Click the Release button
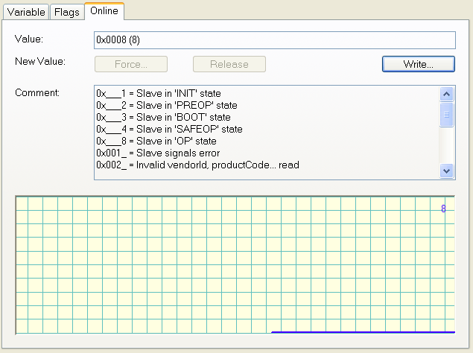This screenshot has height=353, width=473. (229, 64)
